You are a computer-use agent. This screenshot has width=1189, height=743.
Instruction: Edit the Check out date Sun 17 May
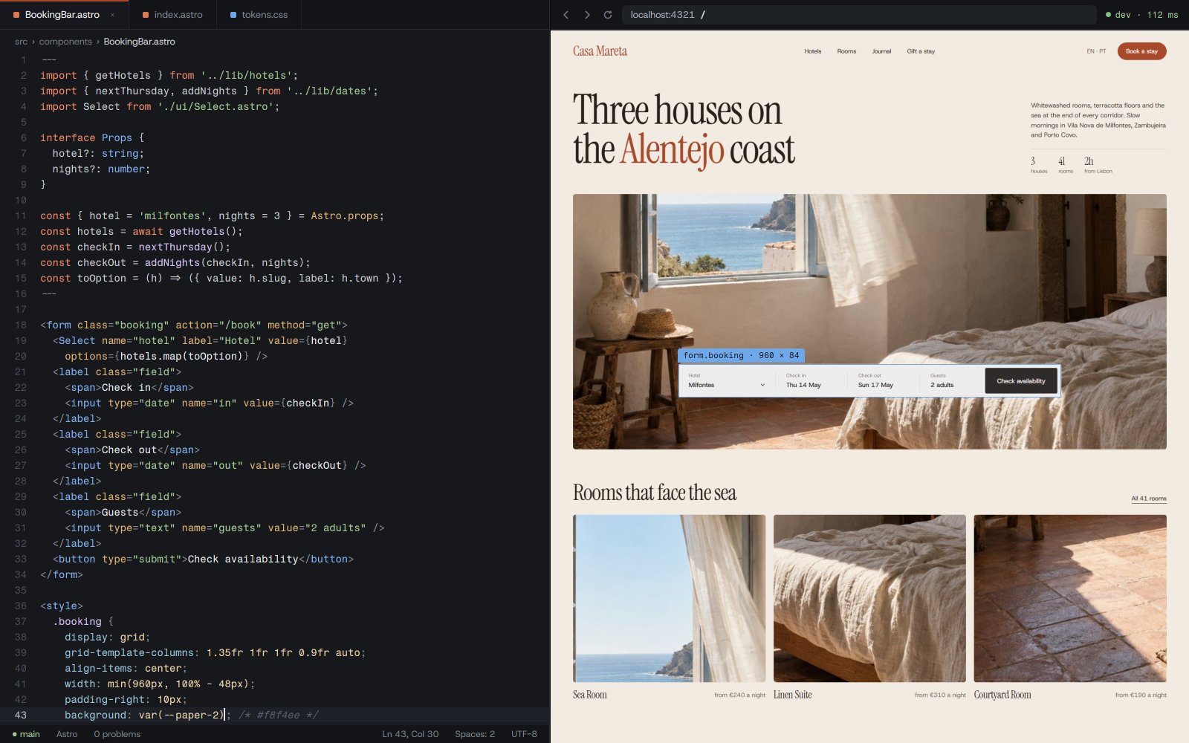click(x=885, y=381)
